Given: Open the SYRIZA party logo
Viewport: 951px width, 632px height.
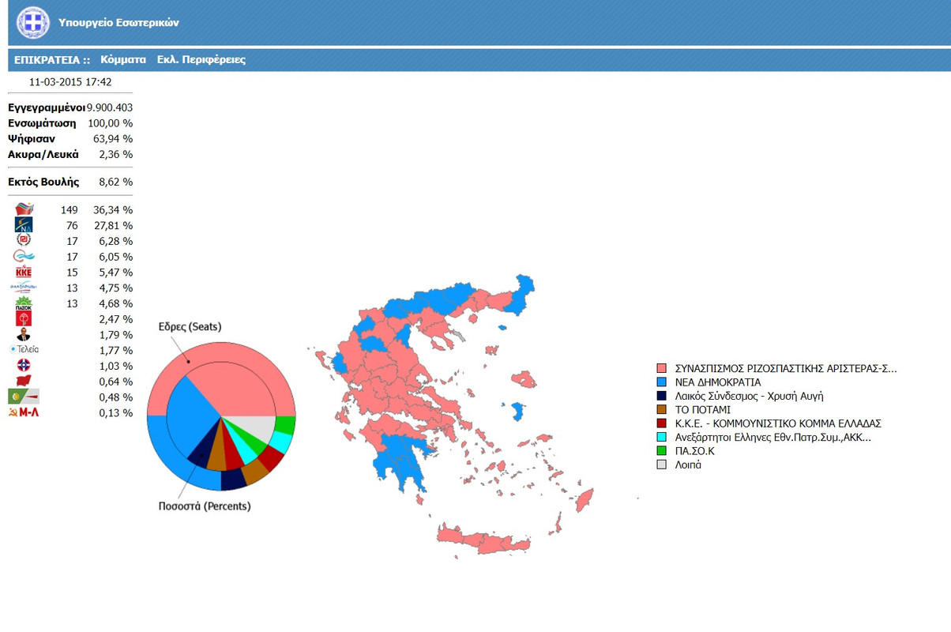Looking at the screenshot, I should click(24, 210).
